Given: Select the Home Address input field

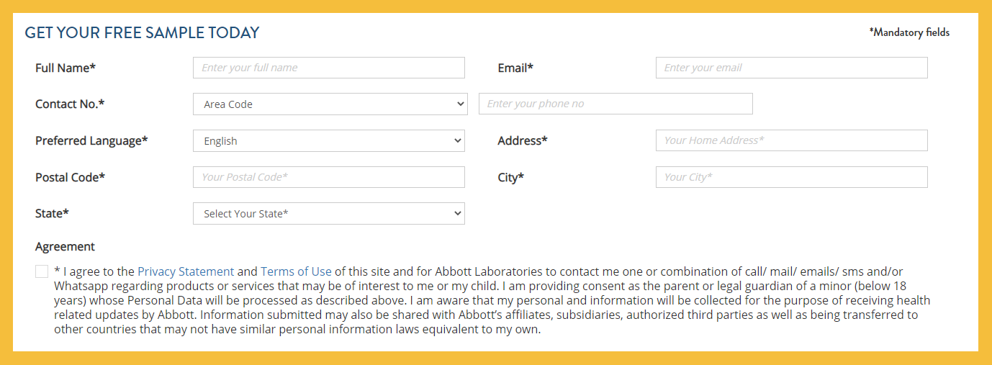Looking at the screenshot, I should click(791, 140).
